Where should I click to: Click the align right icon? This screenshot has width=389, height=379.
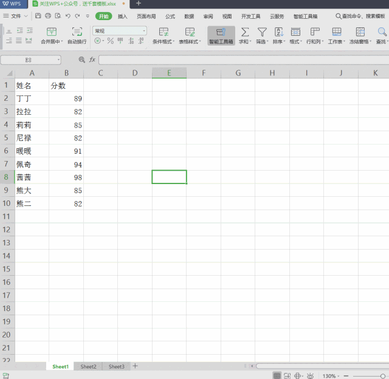pyautogui.click(x=9, y=41)
